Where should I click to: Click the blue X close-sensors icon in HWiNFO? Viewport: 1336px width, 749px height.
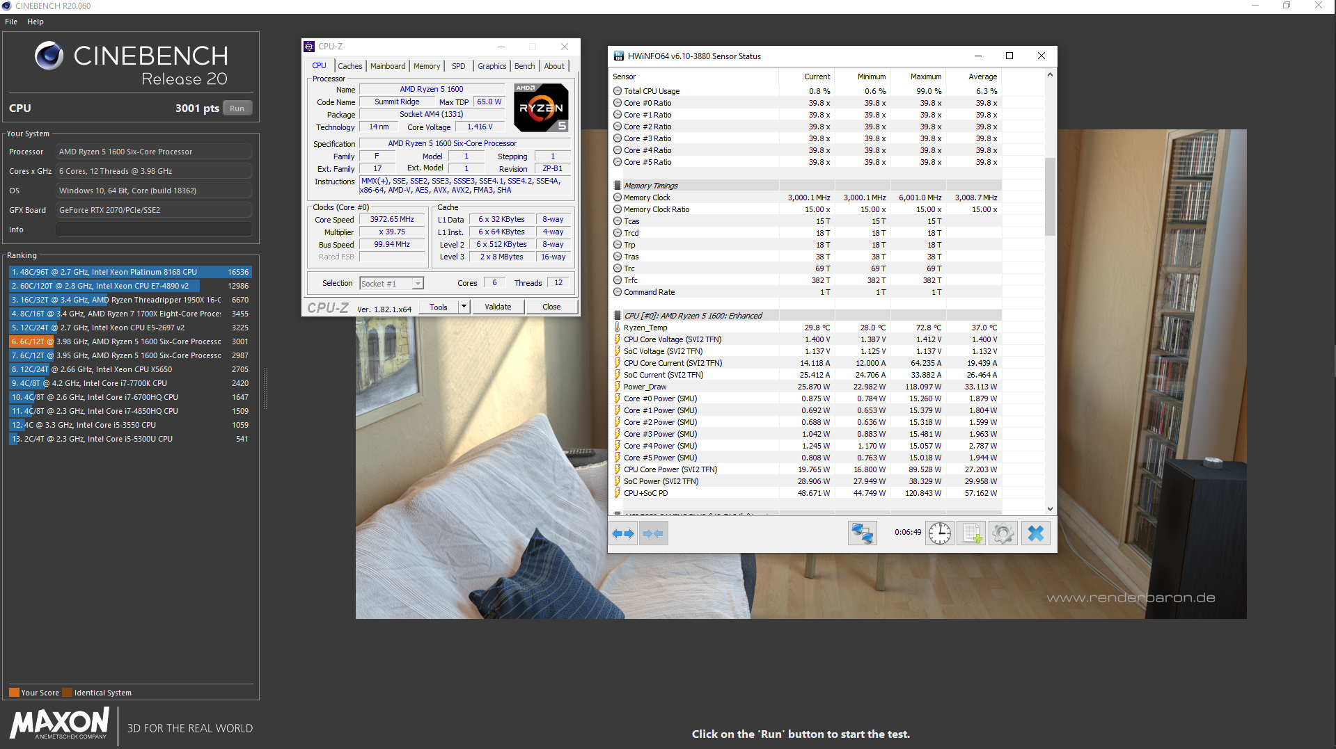[x=1036, y=533]
